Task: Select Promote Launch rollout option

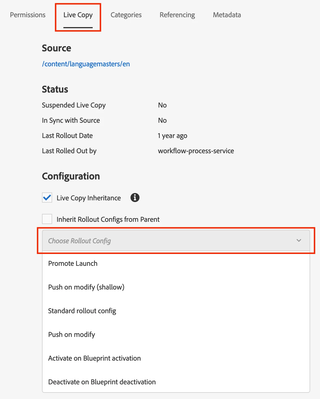Action: (x=73, y=263)
